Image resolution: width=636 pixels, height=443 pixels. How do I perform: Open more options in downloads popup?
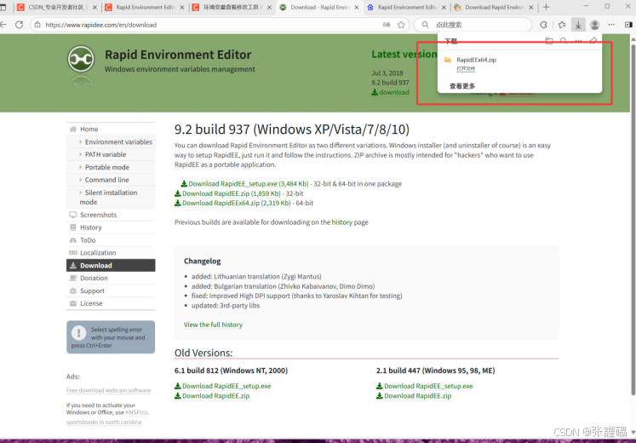(578, 41)
